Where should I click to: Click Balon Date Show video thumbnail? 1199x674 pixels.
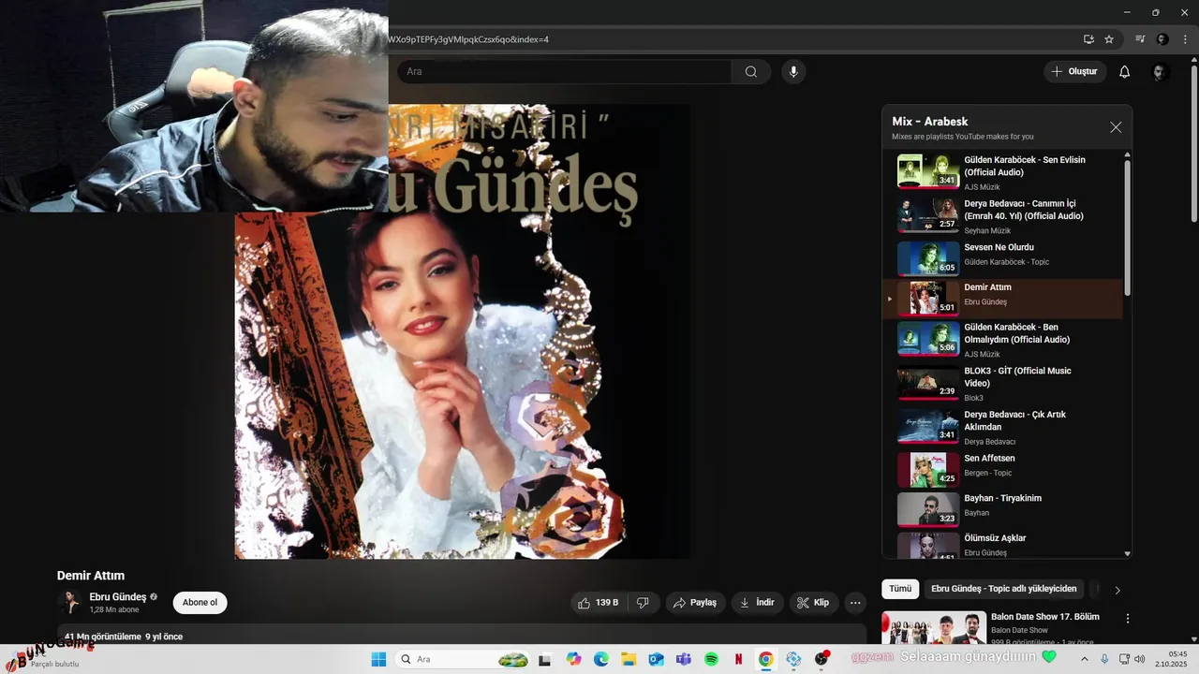934,628
